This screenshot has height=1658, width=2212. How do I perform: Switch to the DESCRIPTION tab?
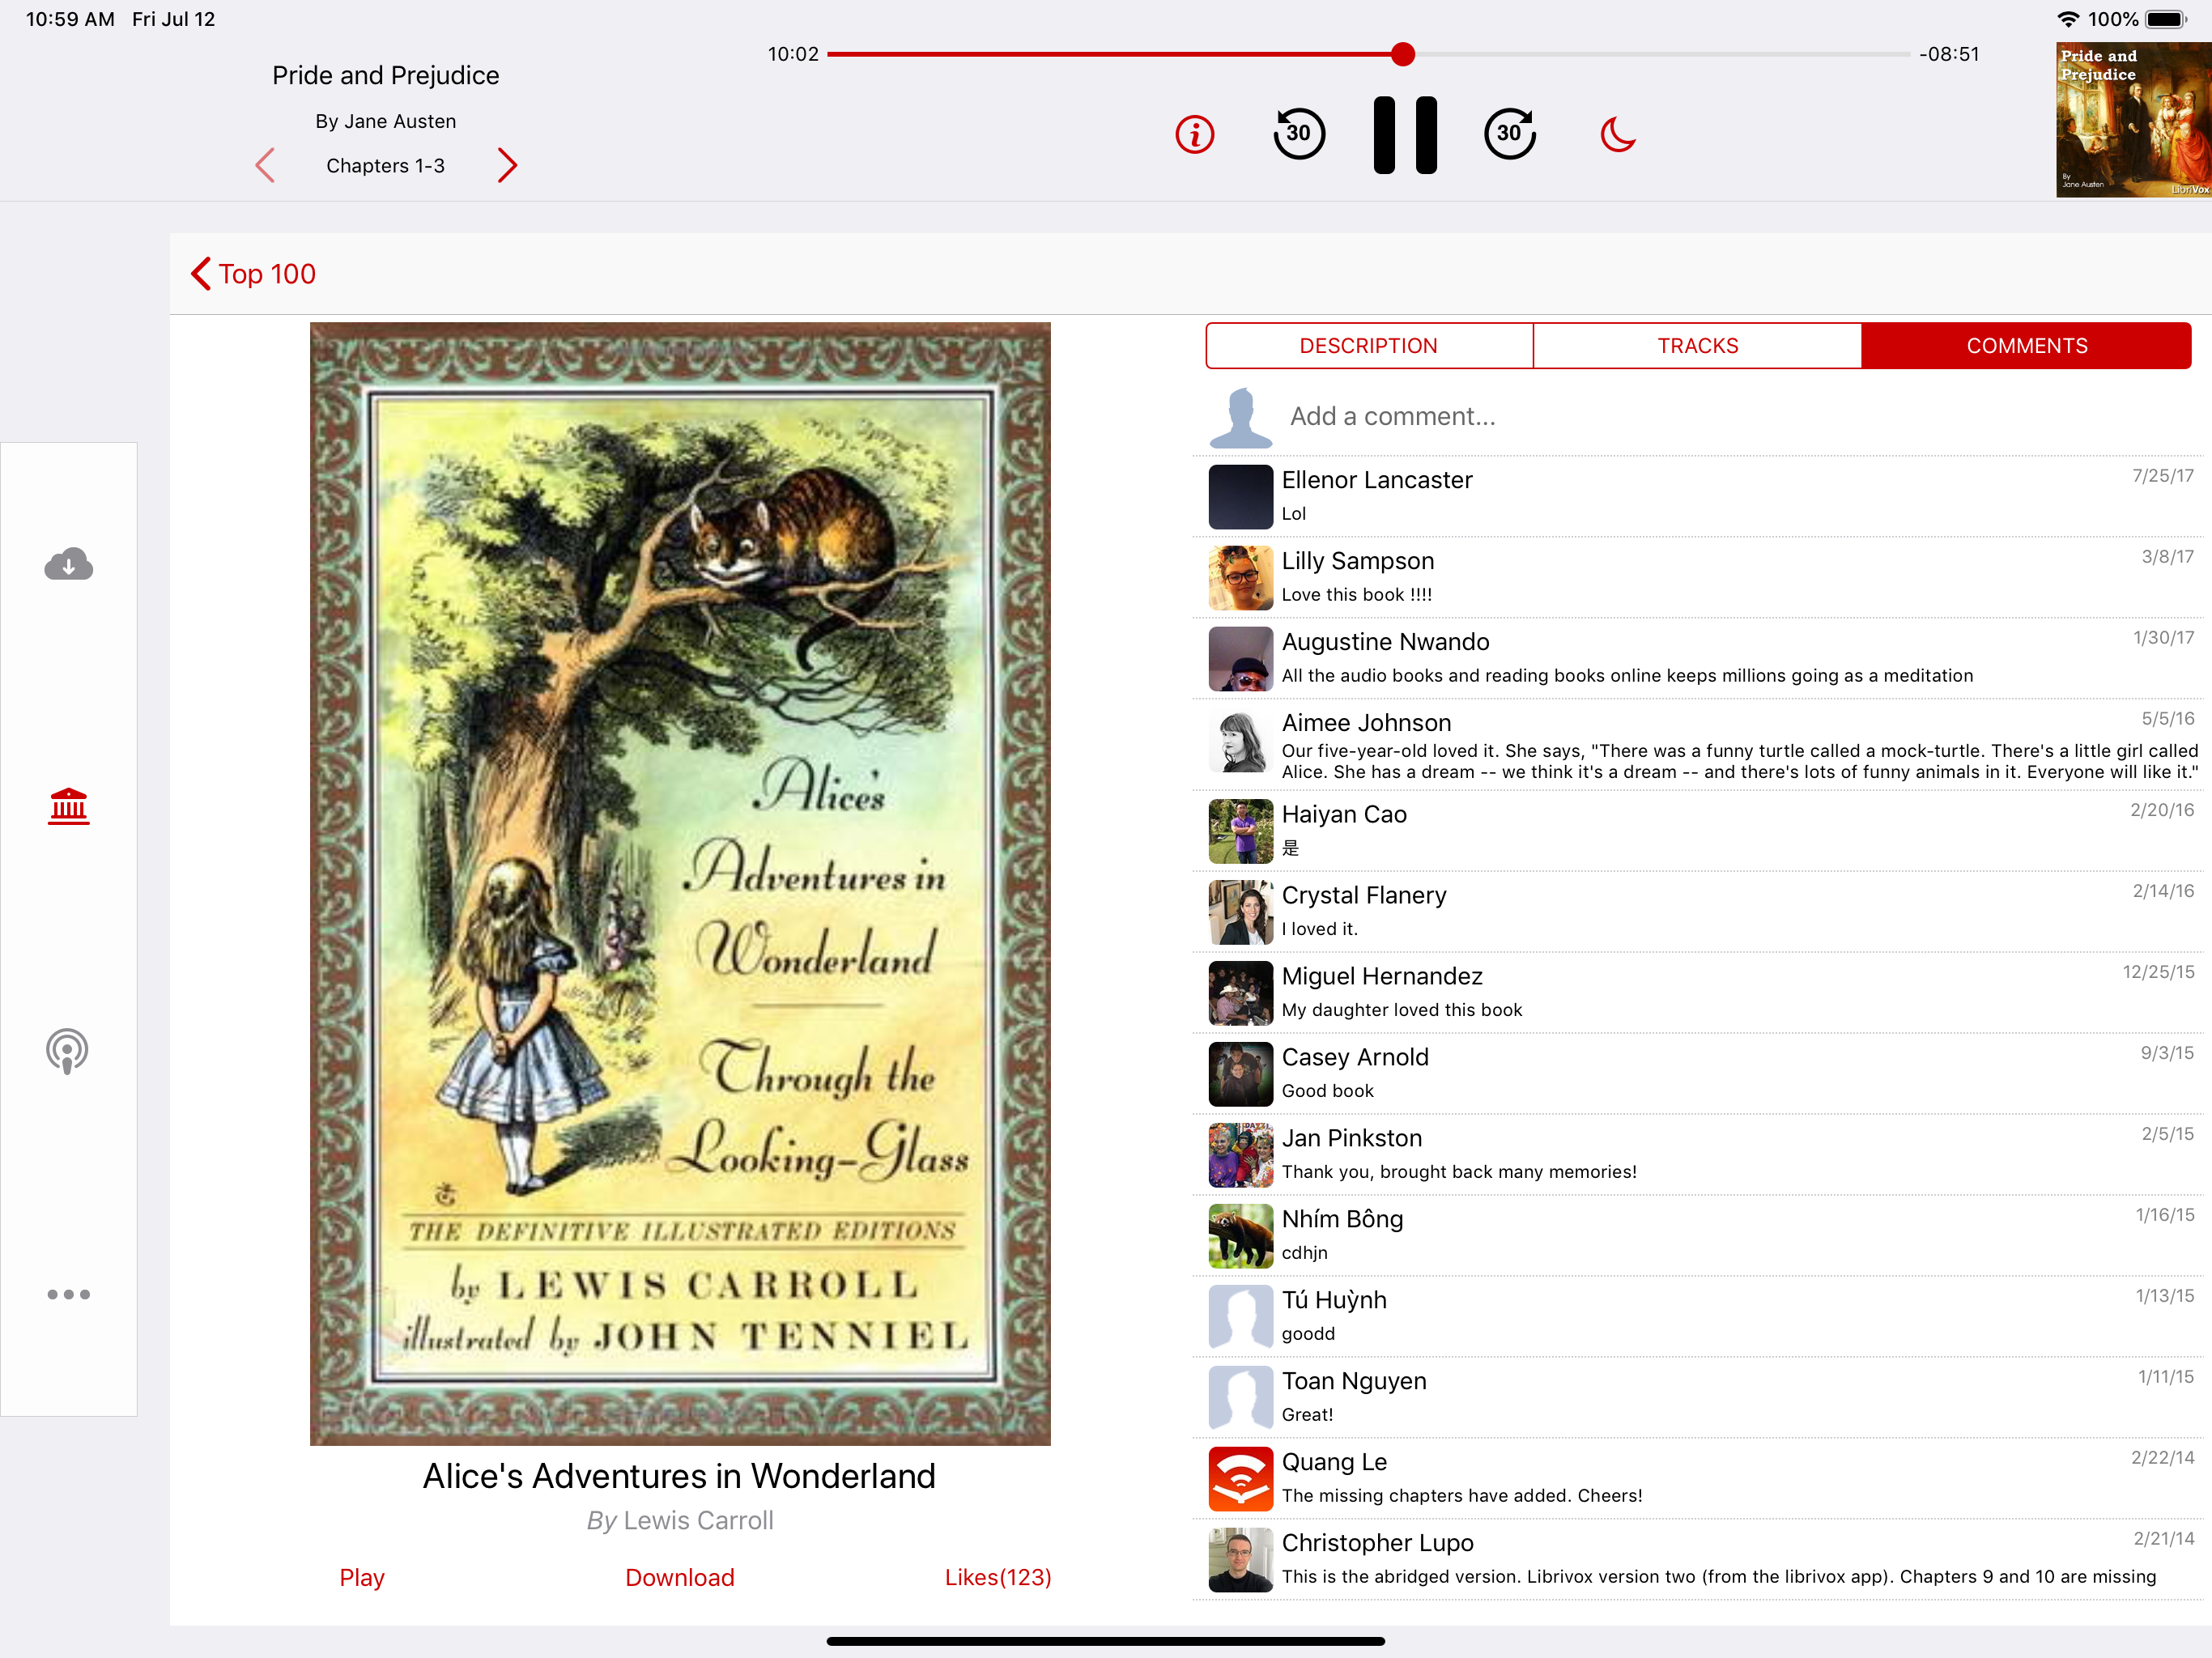(x=1368, y=346)
